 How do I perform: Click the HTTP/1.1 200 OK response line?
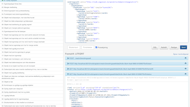[74, 84]
